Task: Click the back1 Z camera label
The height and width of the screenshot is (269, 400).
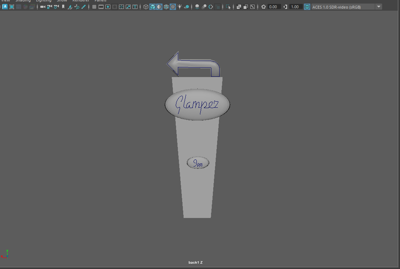Action: coord(195,262)
